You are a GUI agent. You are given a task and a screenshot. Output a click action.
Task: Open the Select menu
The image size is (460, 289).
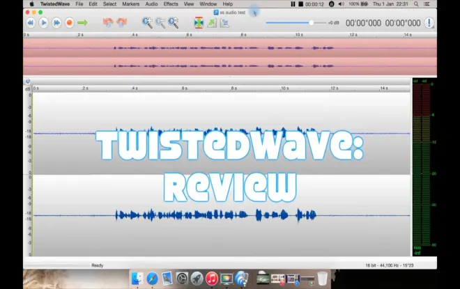[x=109, y=3]
